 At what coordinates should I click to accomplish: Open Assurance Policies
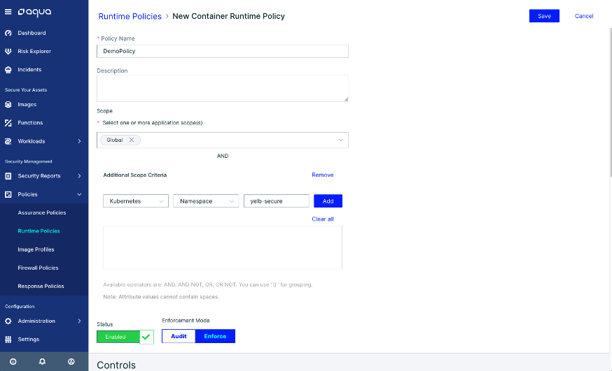click(x=42, y=212)
